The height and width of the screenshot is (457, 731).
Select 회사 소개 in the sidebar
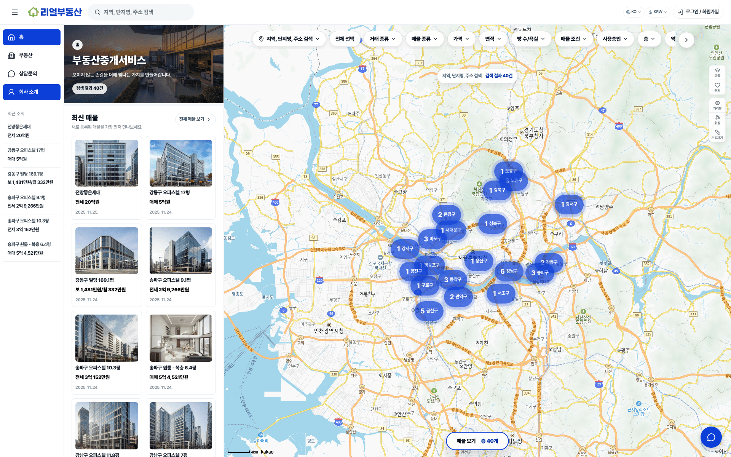pyautogui.click(x=32, y=92)
